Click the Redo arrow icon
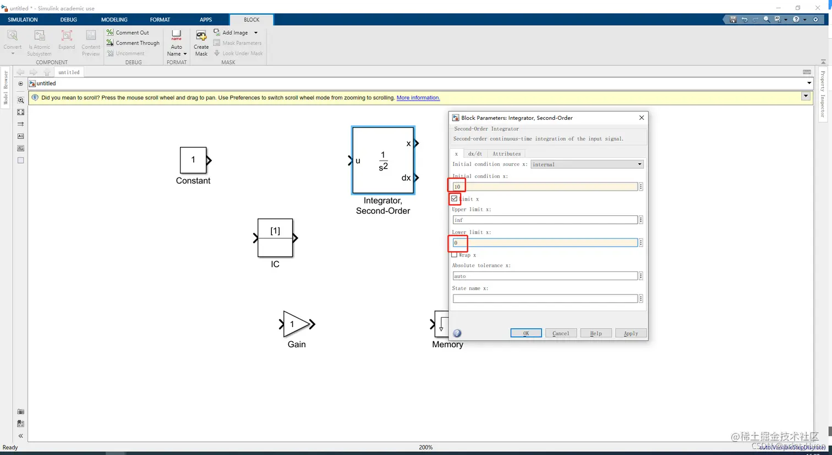 point(756,19)
